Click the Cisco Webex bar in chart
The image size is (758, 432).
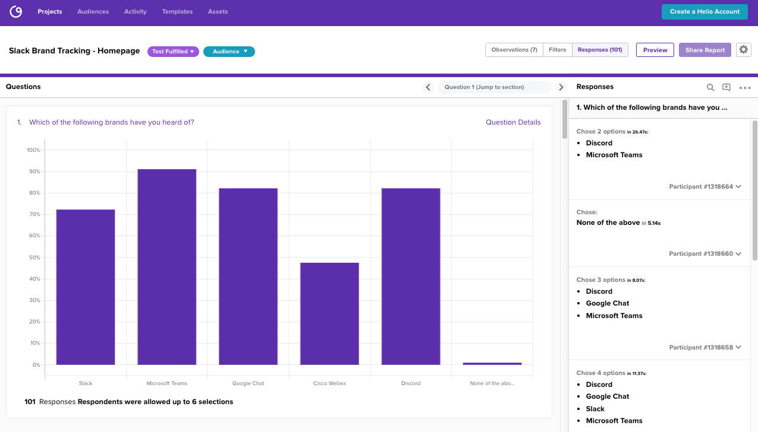[x=329, y=314]
